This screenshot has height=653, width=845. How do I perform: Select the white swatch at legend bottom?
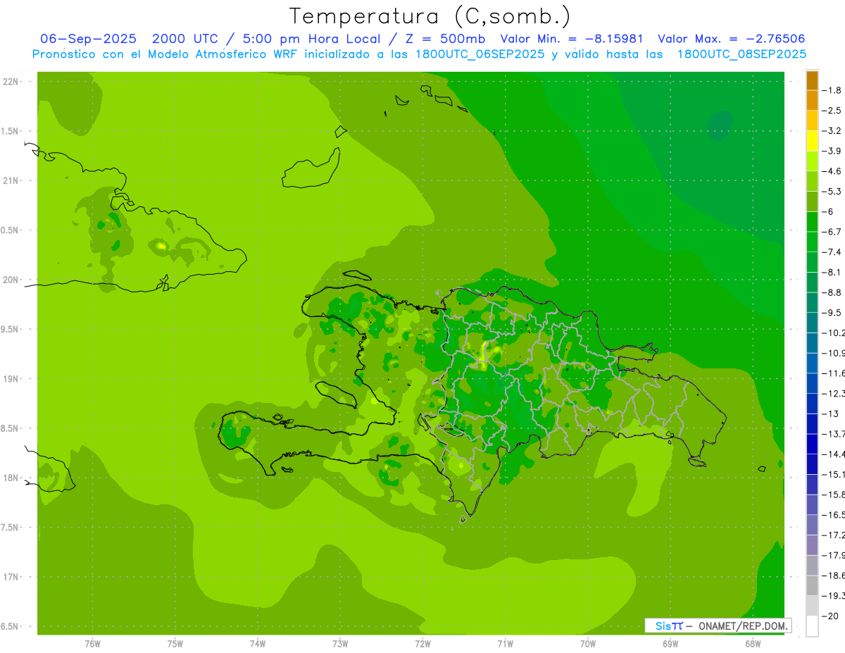click(x=812, y=626)
